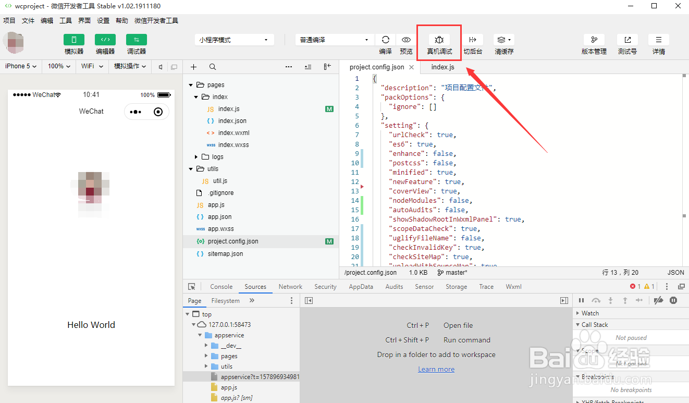Open the iPhone 5 device dropdown
The image size is (689, 403).
tap(21, 66)
